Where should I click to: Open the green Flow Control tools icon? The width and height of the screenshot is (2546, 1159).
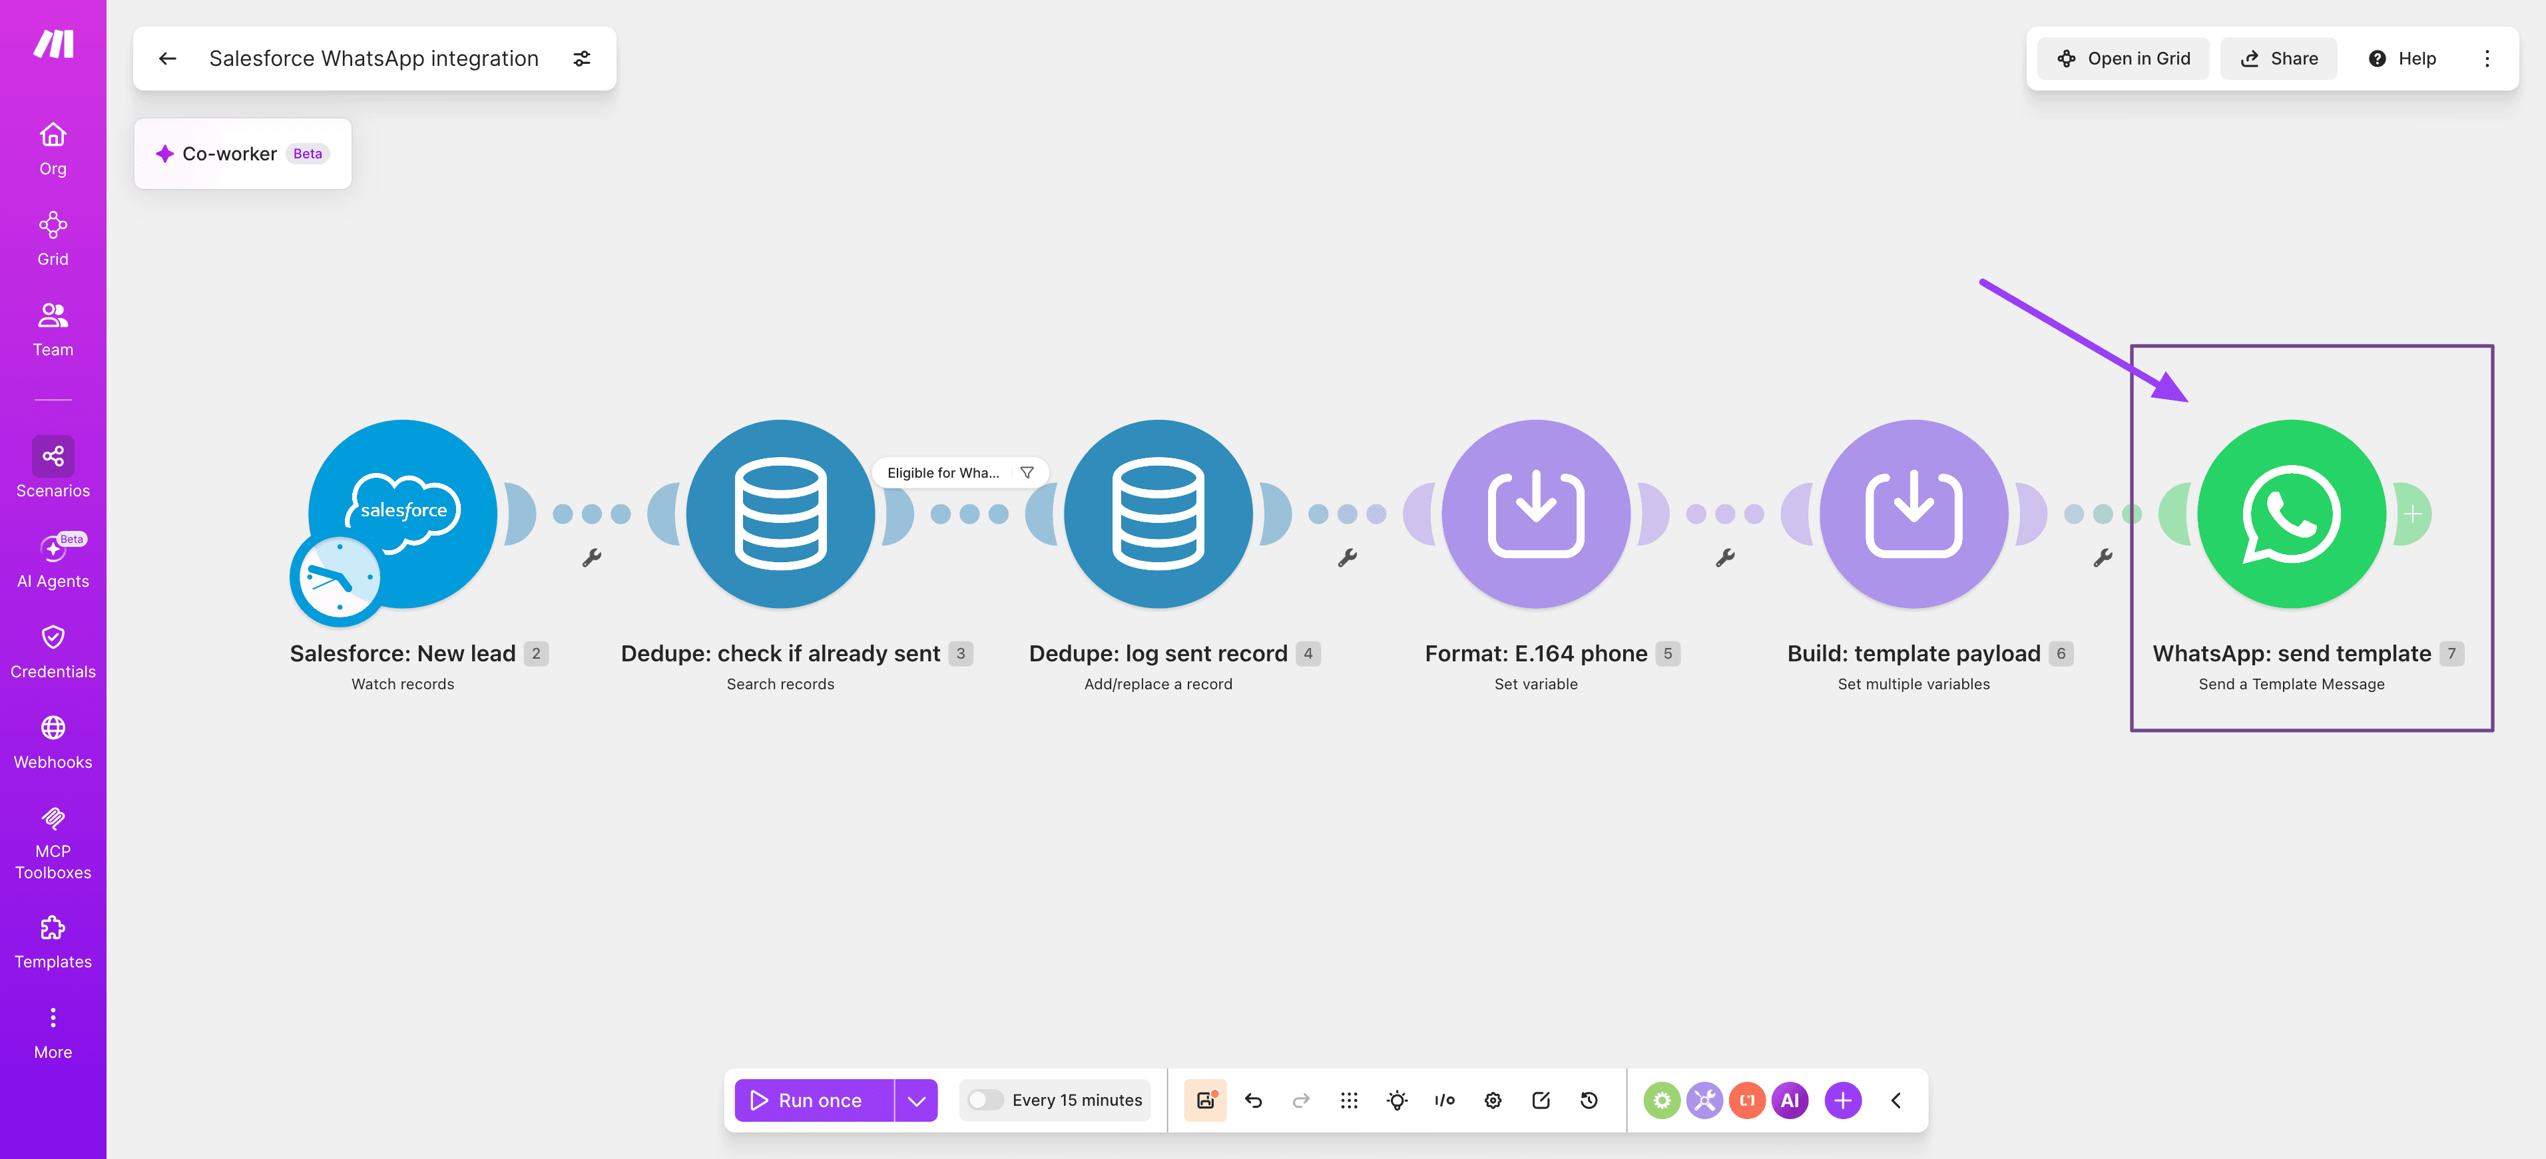[1661, 1100]
